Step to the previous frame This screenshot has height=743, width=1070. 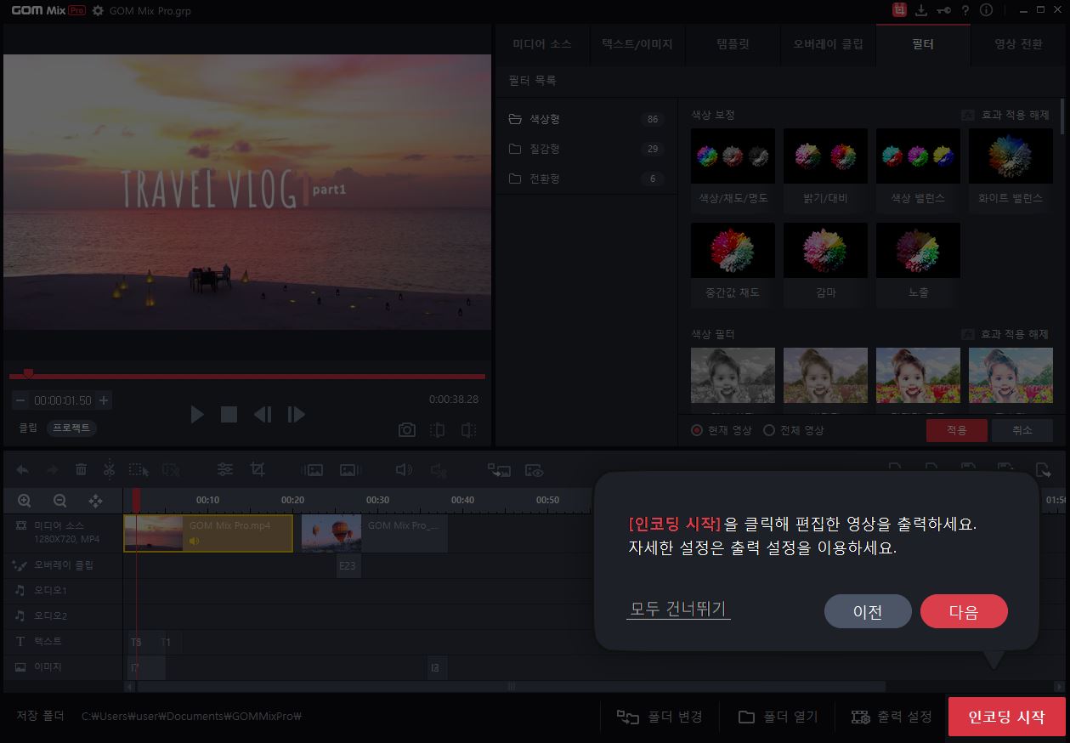point(263,414)
